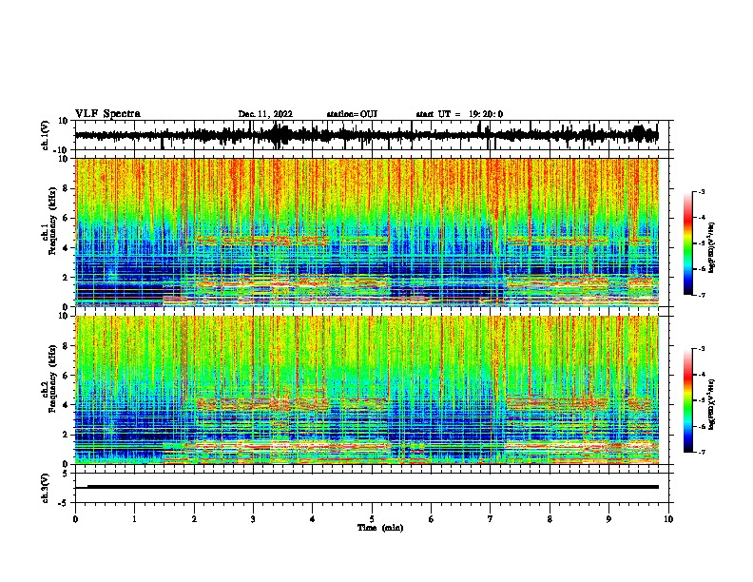Click the ch.1(V) waveform axis label
The width and height of the screenshot is (753, 582).
click(x=46, y=135)
